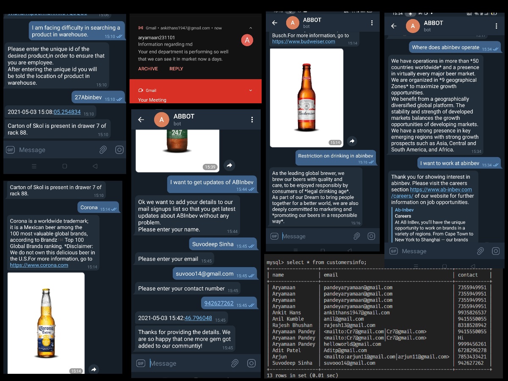The height and width of the screenshot is (381, 508).
Task: Tap Android recents menu icon below the warehouse chat
Action: (x=34, y=166)
